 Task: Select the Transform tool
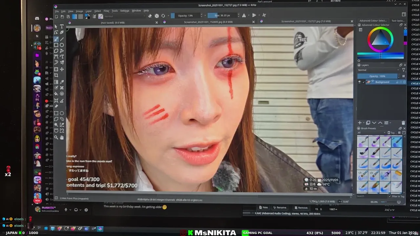(56, 69)
